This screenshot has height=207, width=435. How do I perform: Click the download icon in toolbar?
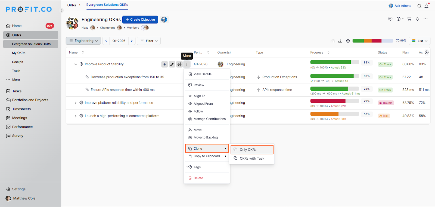click(340, 41)
